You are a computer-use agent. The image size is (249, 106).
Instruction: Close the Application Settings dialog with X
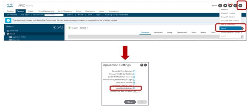(x=145, y=65)
